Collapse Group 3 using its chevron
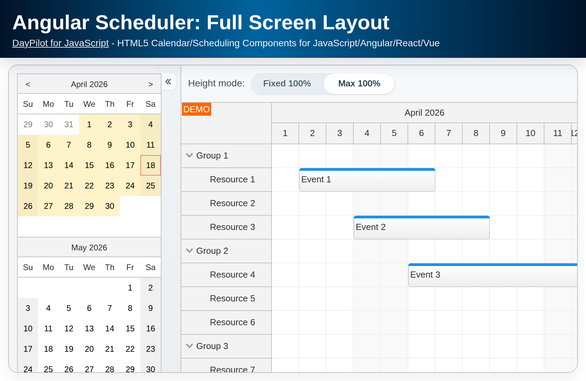 [189, 346]
